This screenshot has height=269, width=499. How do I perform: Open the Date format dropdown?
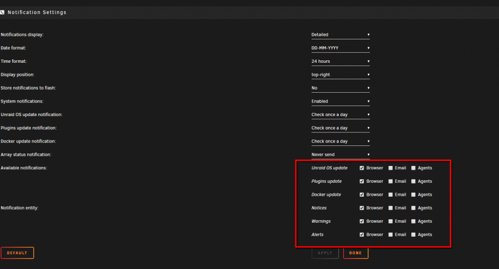(x=340, y=48)
